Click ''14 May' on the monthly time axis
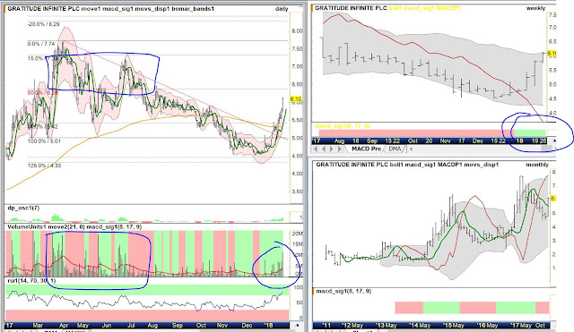Screen dimensions: 574x332 pyautogui.click(x=420, y=325)
